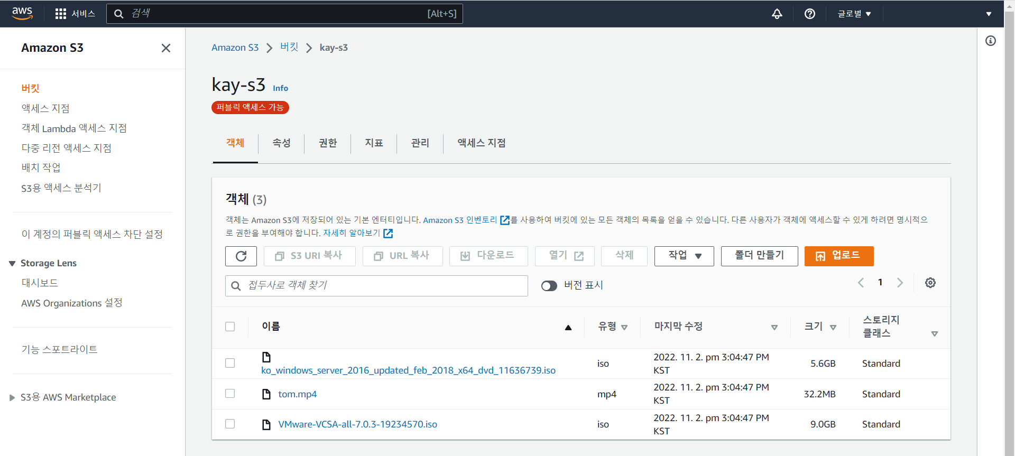The image size is (1015, 456).
Task: Switch to the 객체 tab
Action: (235, 143)
